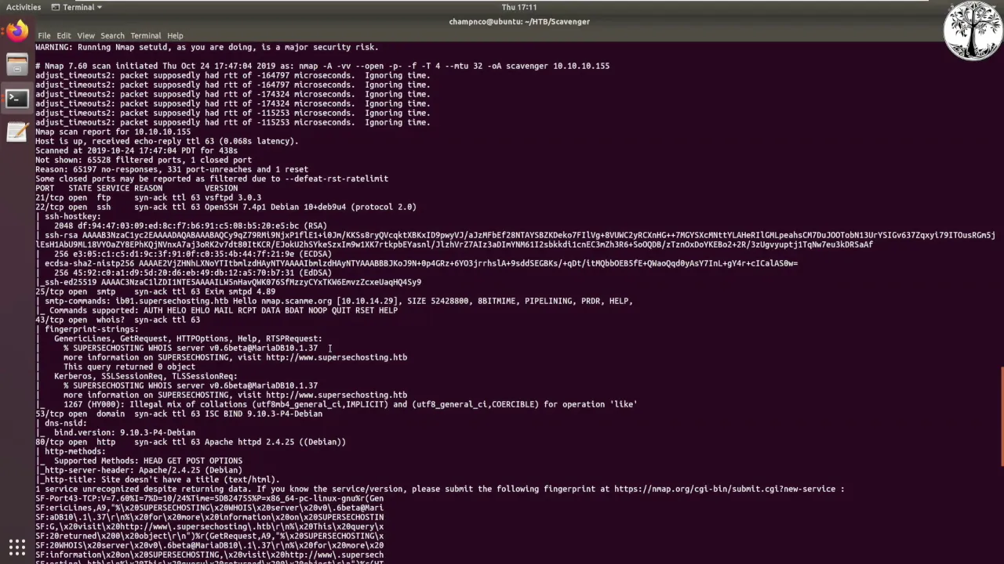Open Firefox from the dock
The width and height of the screenshot is (1004, 564).
(16, 31)
